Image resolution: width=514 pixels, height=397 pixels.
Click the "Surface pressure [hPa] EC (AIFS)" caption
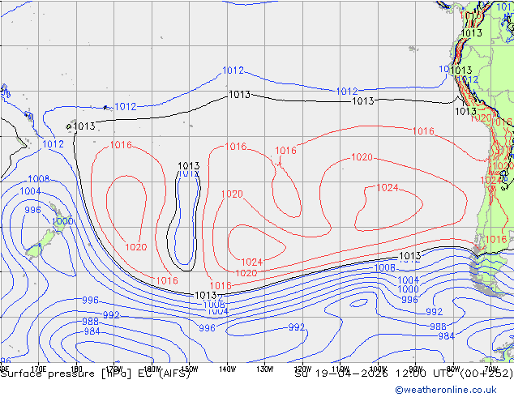click(x=96, y=374)
